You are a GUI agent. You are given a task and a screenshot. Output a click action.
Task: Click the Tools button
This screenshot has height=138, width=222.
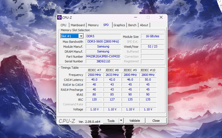coord(111,121)
